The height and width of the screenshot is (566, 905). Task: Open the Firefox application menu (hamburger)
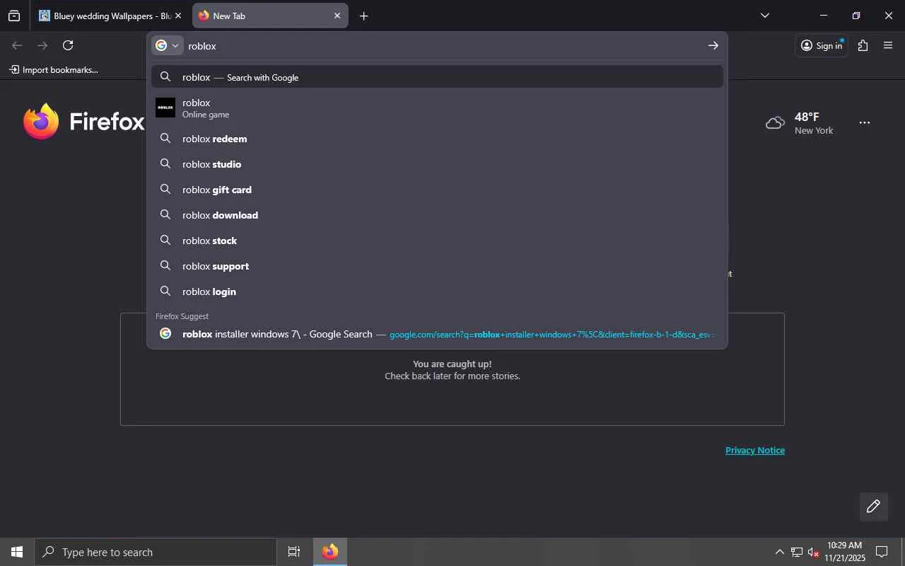click(x=888, y=45)
